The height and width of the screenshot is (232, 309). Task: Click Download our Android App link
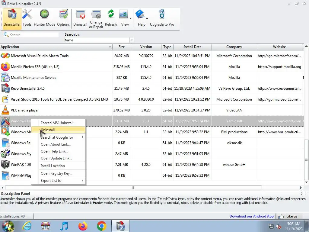click(x=251, y=216)
